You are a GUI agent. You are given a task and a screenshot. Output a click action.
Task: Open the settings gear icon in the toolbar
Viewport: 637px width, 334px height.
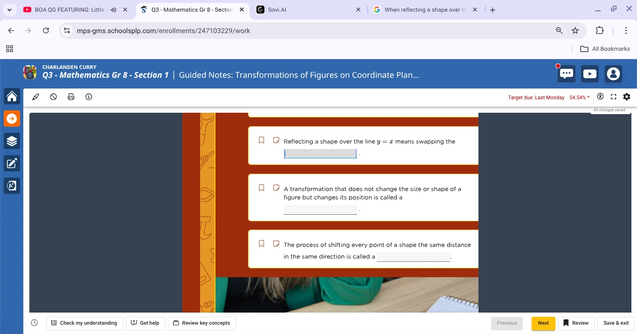pyautogui.click(x=627, y=97)
